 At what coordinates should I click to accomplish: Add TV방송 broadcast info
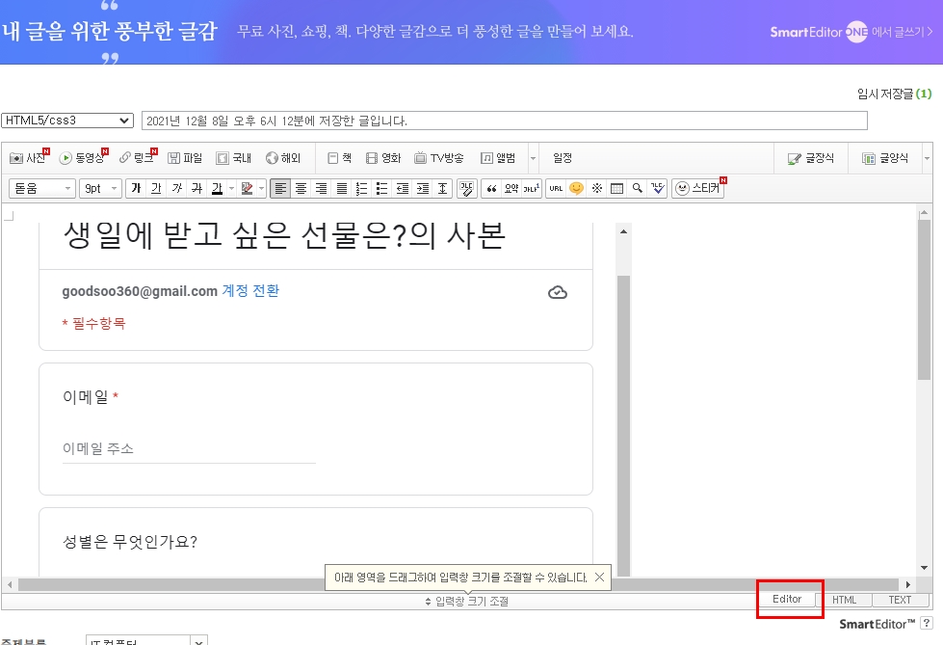(439, 158)
